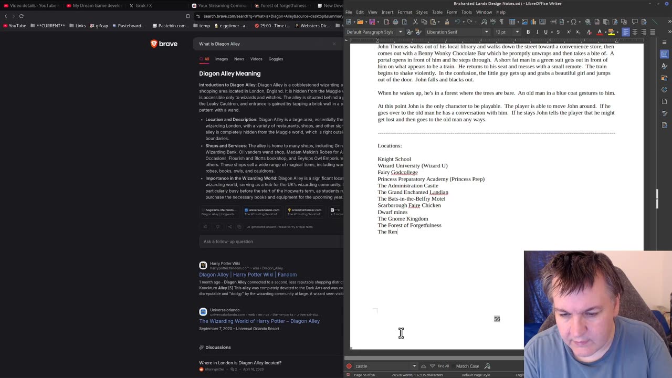Toggle Bold formatting
Viewport: 672px width, 378px height.
pyautogui.click(x=528, y=32)
